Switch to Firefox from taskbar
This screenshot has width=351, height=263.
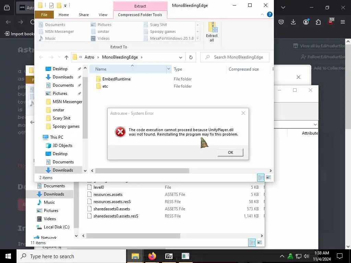pyautogui.click(x=152, y=256)
